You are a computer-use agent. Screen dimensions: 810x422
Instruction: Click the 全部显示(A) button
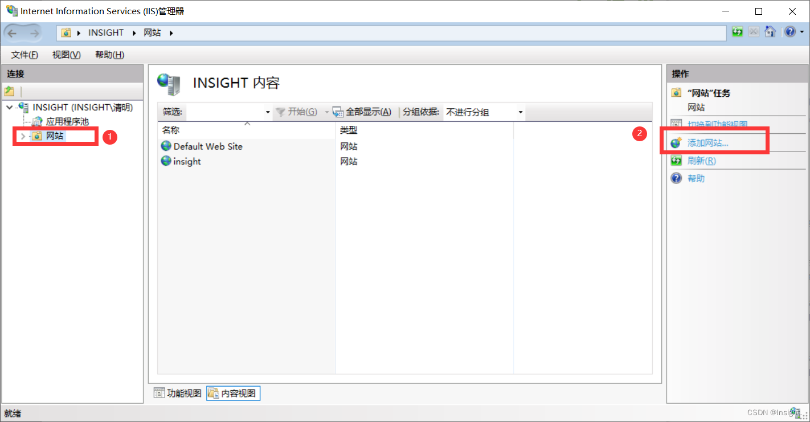click(362, 112)
